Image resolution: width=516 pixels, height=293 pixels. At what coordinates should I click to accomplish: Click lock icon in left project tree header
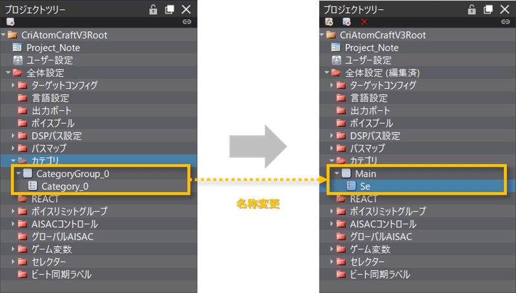(153, 10)
